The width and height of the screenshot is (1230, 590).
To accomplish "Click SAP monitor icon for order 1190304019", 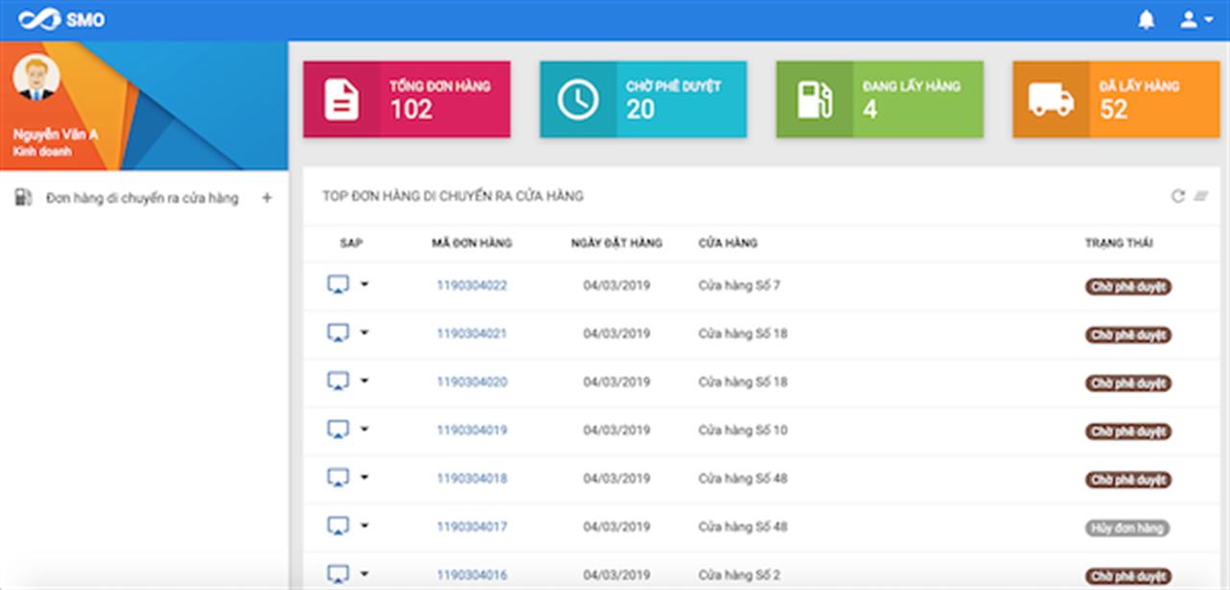I will pos(337,430).
